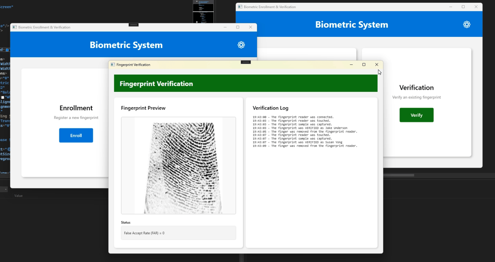This screenshot has width=495, height=262.
Task: Click app icon in right Biometric window title bar
Action: [240, 7]
